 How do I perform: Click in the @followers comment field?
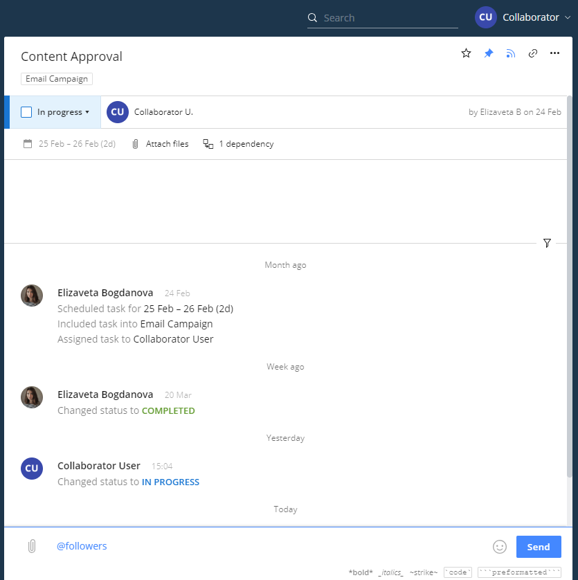(270, 546)
